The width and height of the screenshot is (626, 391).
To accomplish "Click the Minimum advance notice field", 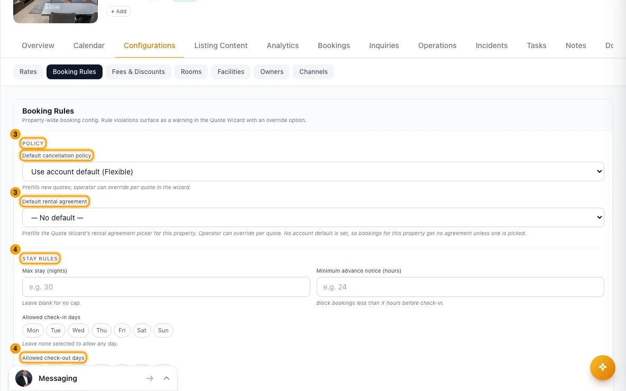I will pyautogui.click(x=460, y=287).
